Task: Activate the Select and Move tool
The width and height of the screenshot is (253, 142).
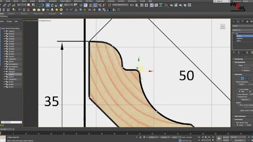Action: tap(48, 5)
